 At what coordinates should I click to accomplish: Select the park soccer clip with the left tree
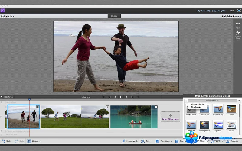[x=61, y=117]
